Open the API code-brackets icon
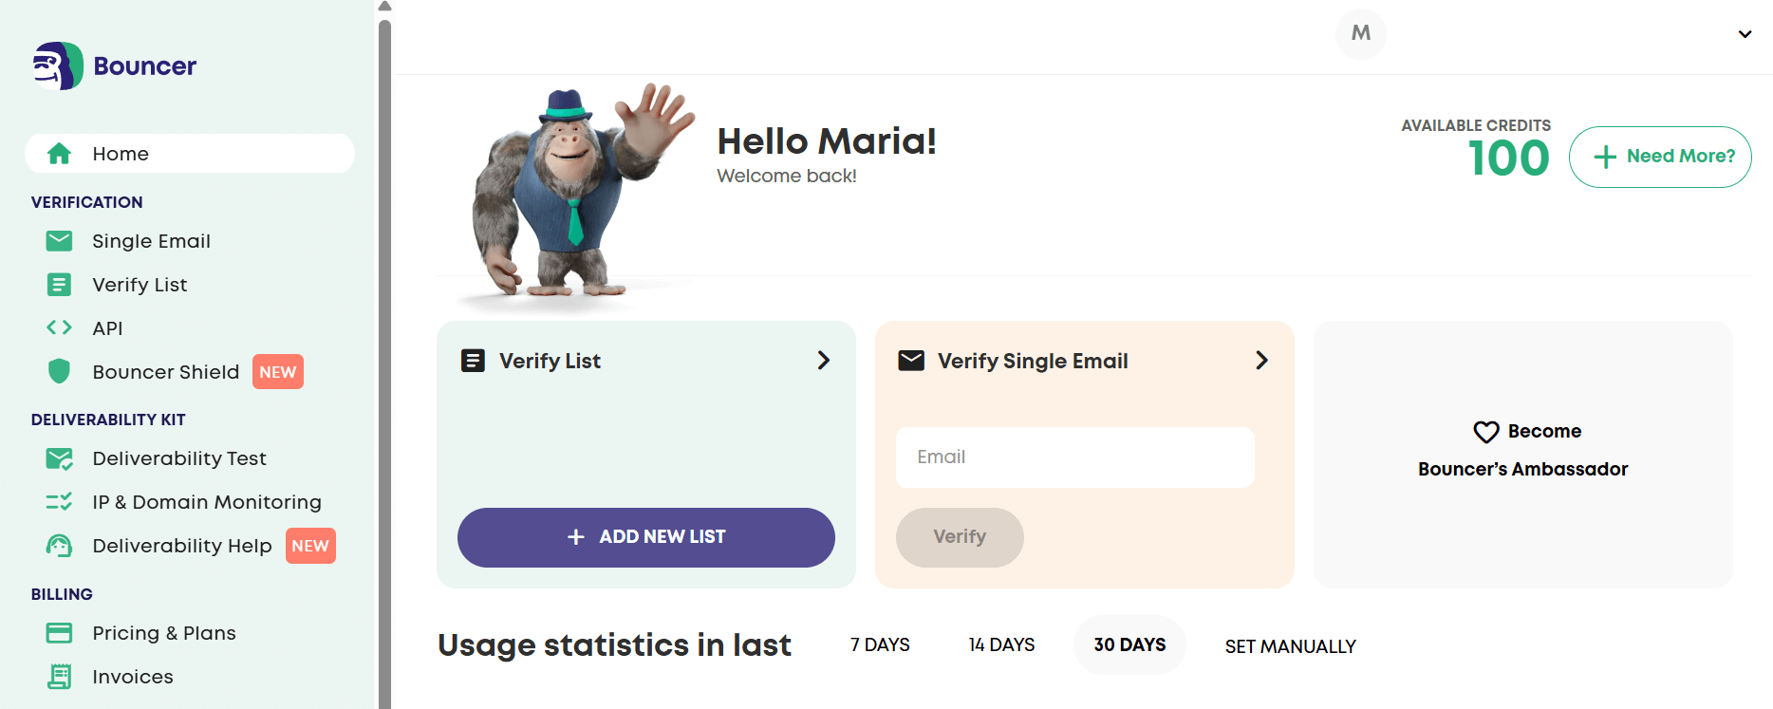The image size is (1773, 709). (x=59, y=327)
